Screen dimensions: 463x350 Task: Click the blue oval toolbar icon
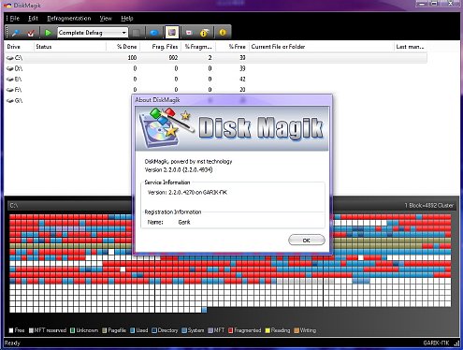pyautogui.click(x=154, y=33)
